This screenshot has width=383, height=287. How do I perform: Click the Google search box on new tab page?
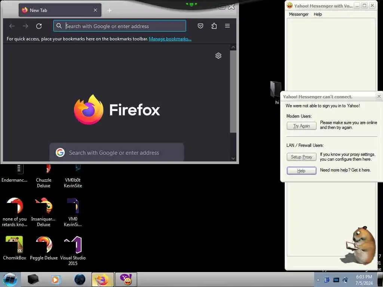pos(117,152)
